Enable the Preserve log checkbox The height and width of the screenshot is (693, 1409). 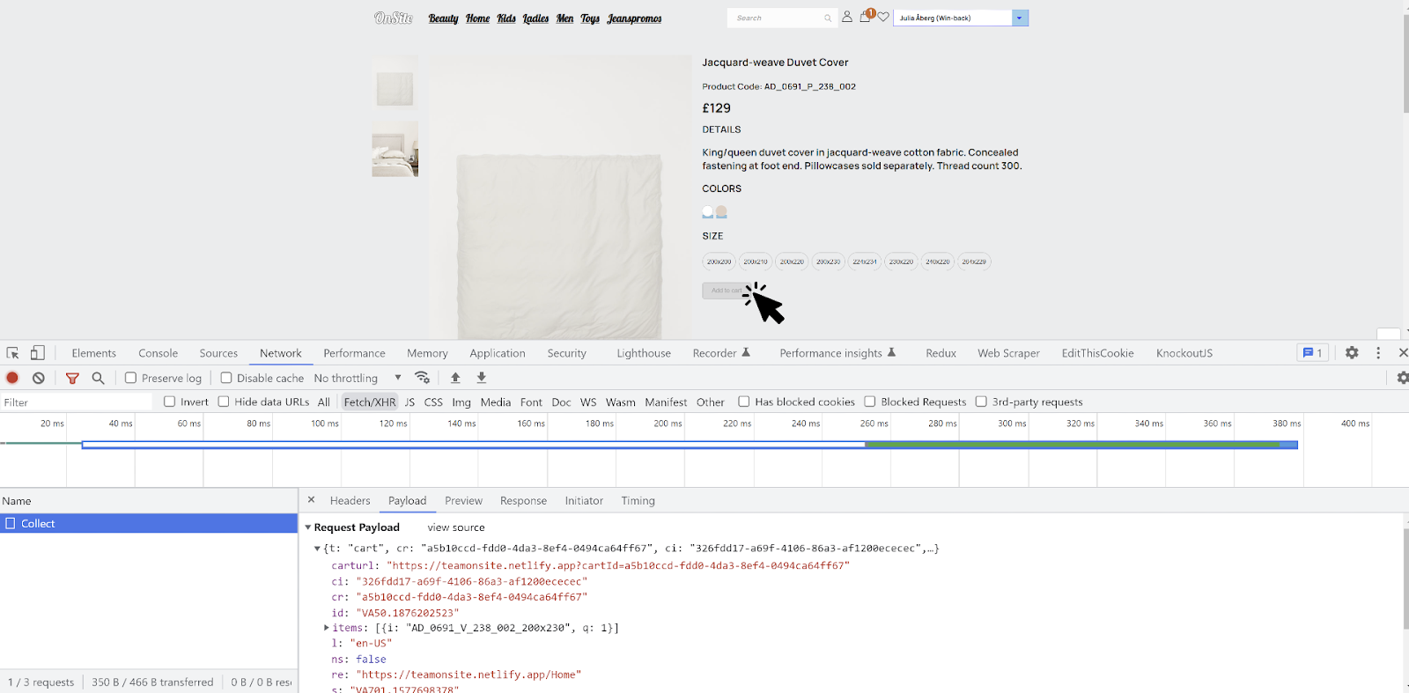[x=131, y=378]
